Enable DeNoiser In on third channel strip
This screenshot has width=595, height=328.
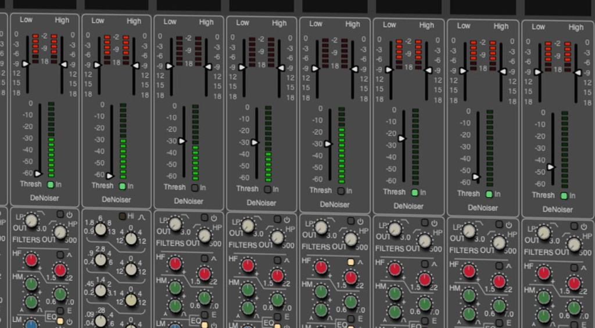(x=195, y=188)
